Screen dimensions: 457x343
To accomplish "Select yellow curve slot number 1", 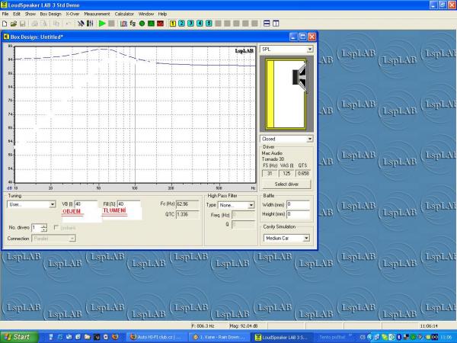I will coord(172,24).
